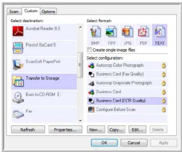
Task: Click the lock on the Business Card row
Action: (164, 92)
